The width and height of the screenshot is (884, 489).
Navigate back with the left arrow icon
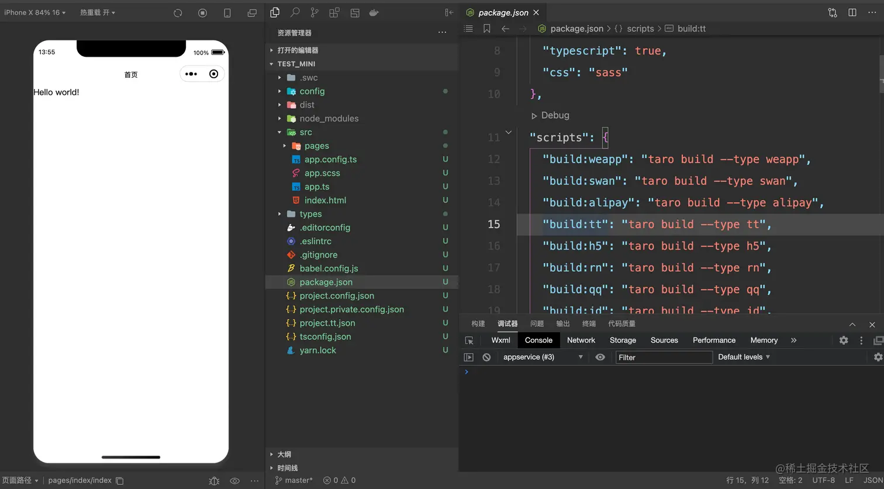pos(505,29)
